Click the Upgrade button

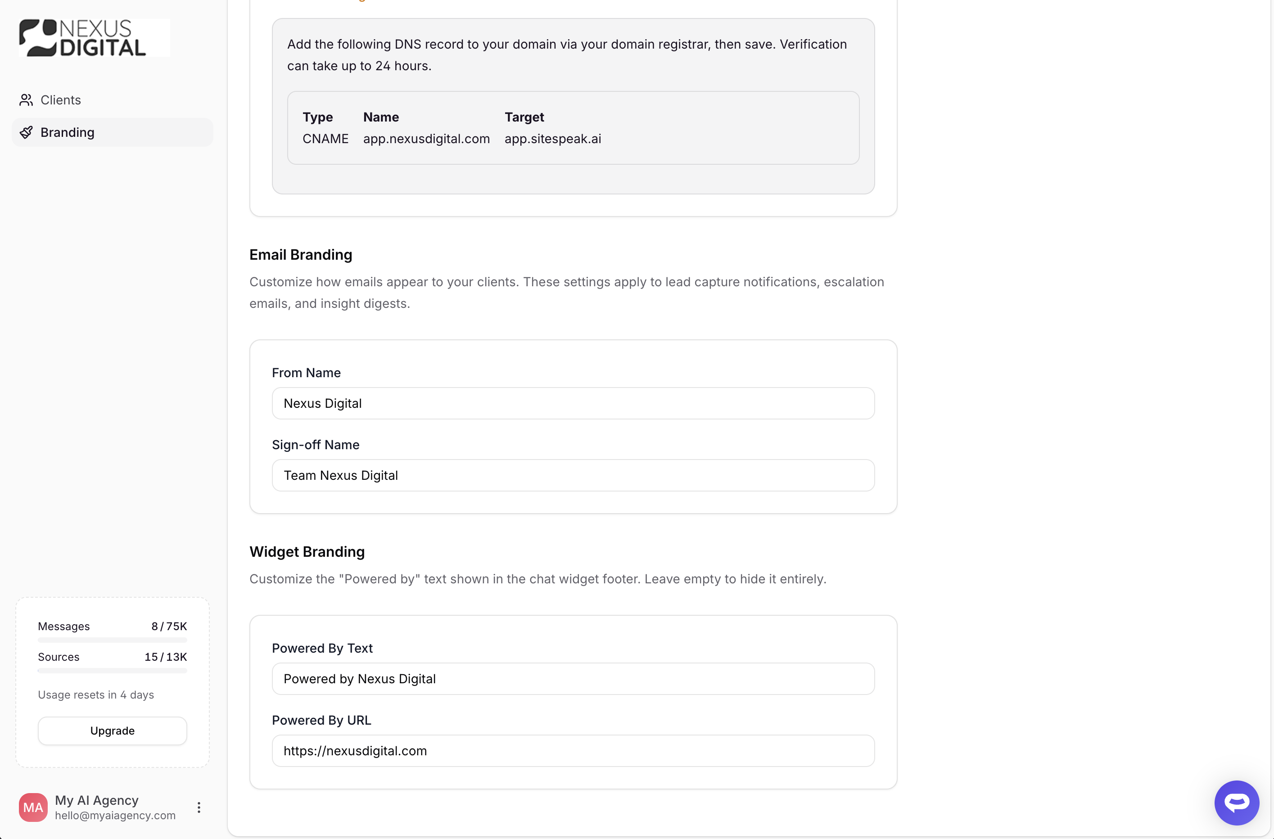(113, 731)
